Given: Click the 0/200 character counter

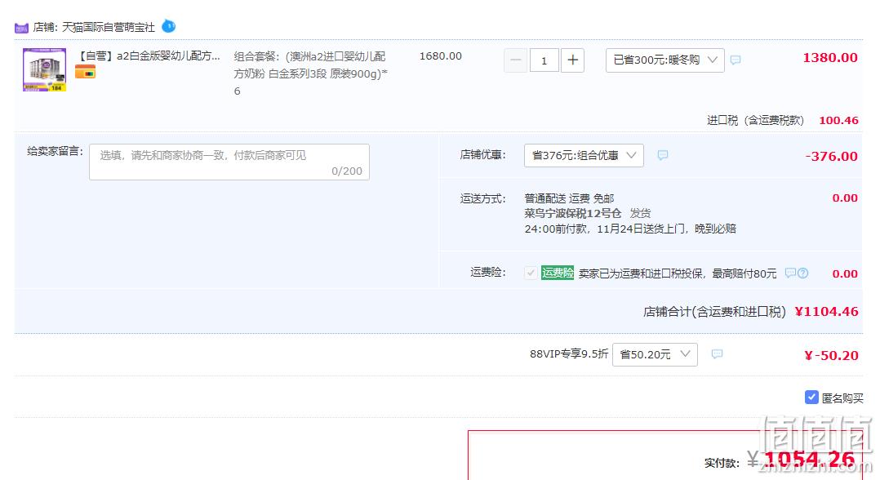Looking at the screenshot, I should pos(347,171).
